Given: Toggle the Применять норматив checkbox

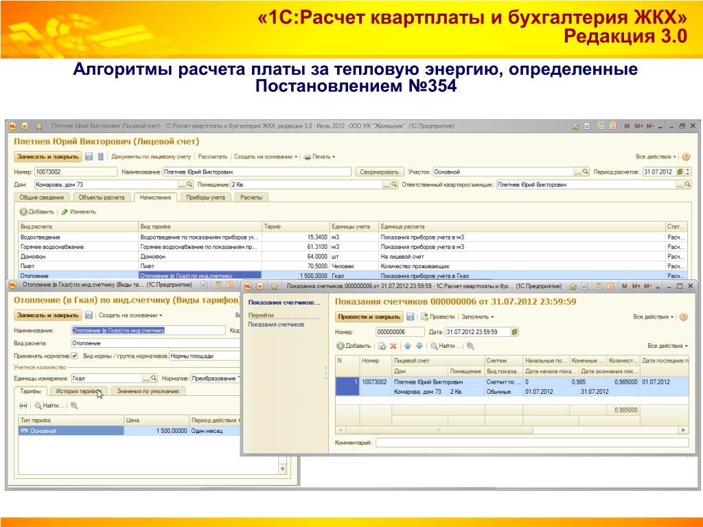Looking at the screenshot, I should (x=74, y=356).
